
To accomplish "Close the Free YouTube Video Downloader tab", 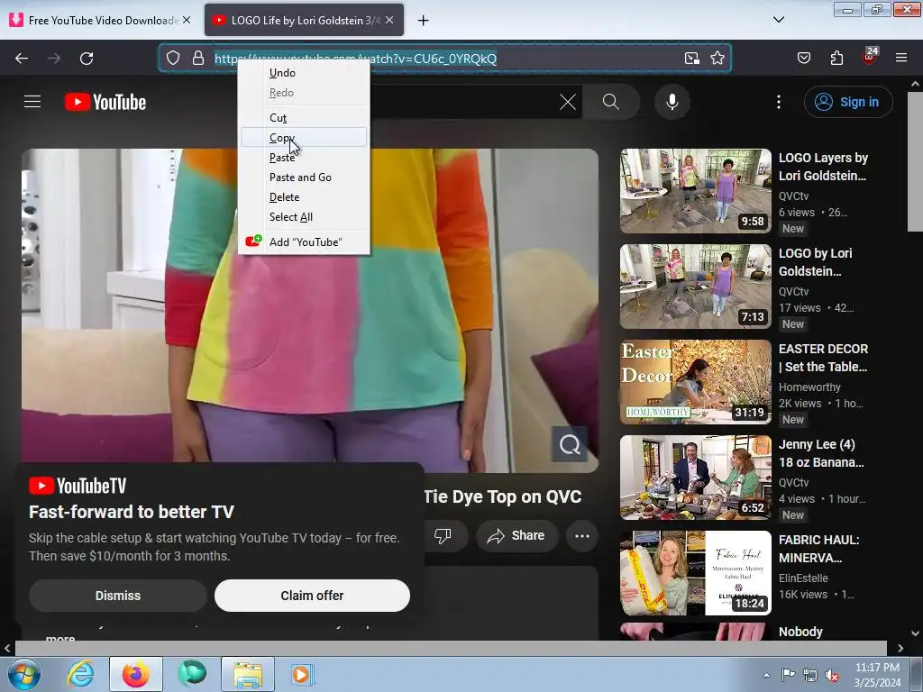I will tap(187, 20).
